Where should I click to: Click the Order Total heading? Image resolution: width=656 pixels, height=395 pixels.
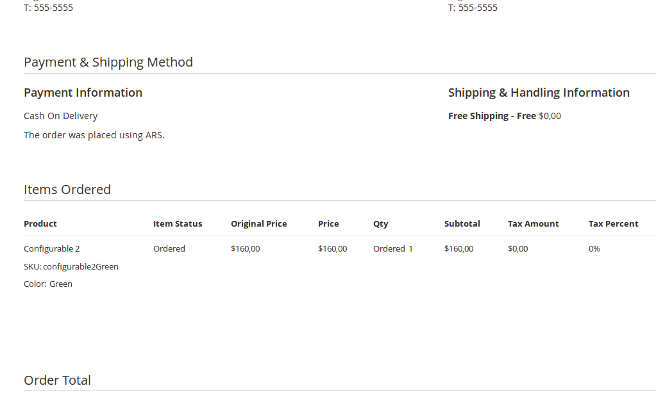click(57, 380)
